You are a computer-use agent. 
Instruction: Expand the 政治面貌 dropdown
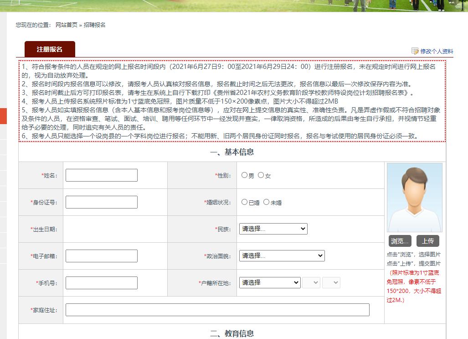click(282, 256)
